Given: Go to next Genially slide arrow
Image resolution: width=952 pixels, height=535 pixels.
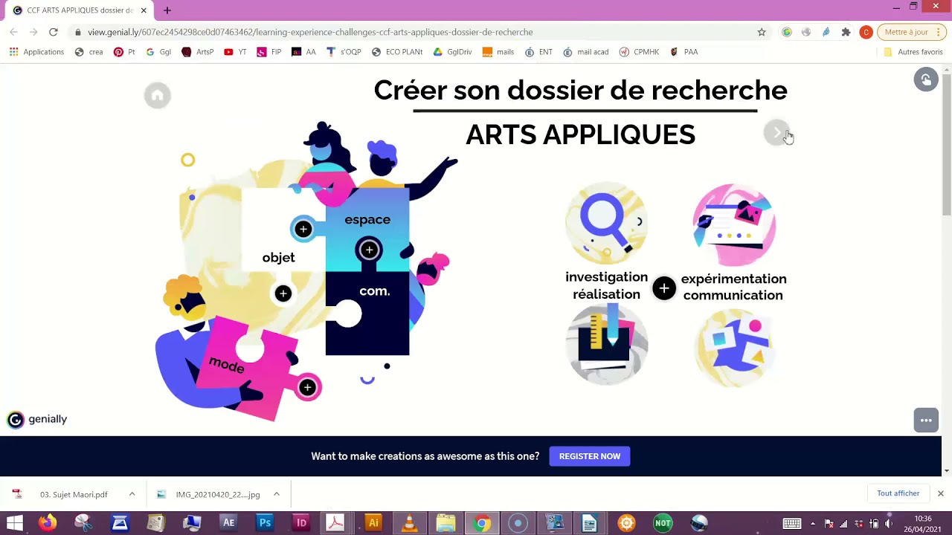Looking at the screenshot, I should pyautogui.click(x=776, y=133).
